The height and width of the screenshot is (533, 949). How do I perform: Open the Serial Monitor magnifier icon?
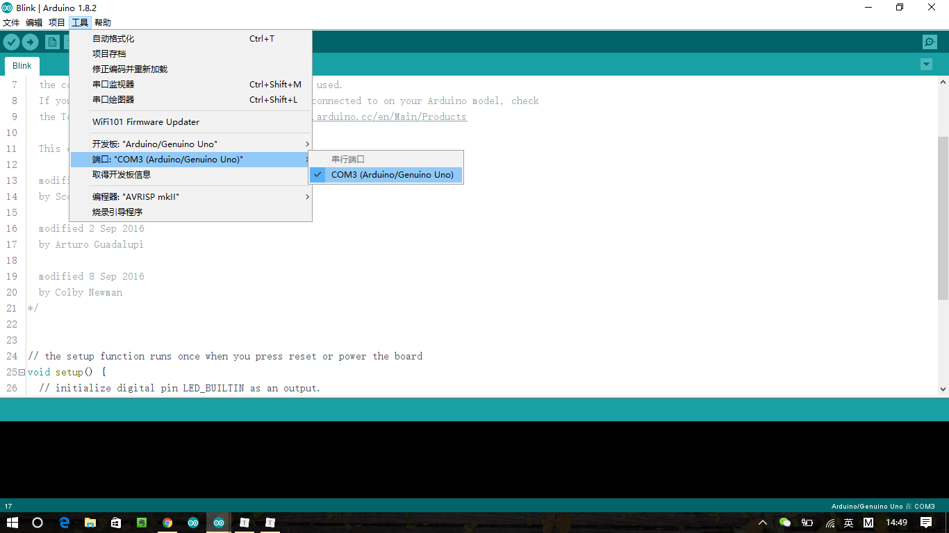click(930, 42)
